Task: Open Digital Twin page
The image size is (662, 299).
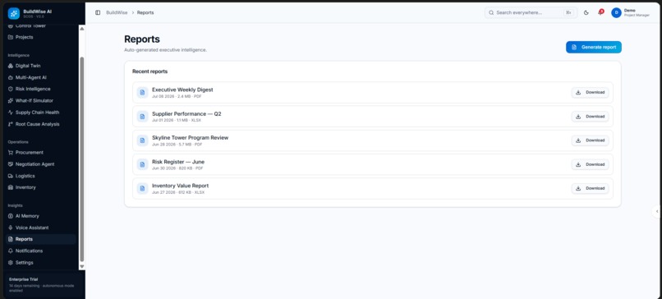Action: tap(41, 66)
